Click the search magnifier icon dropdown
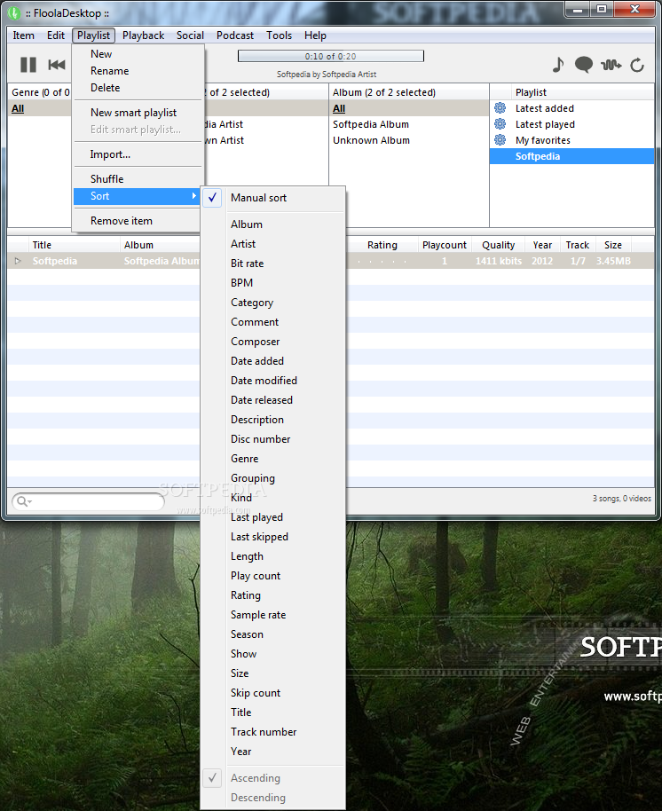The height and width of the screenshot is (811, 662). click(x=24, y=501)
